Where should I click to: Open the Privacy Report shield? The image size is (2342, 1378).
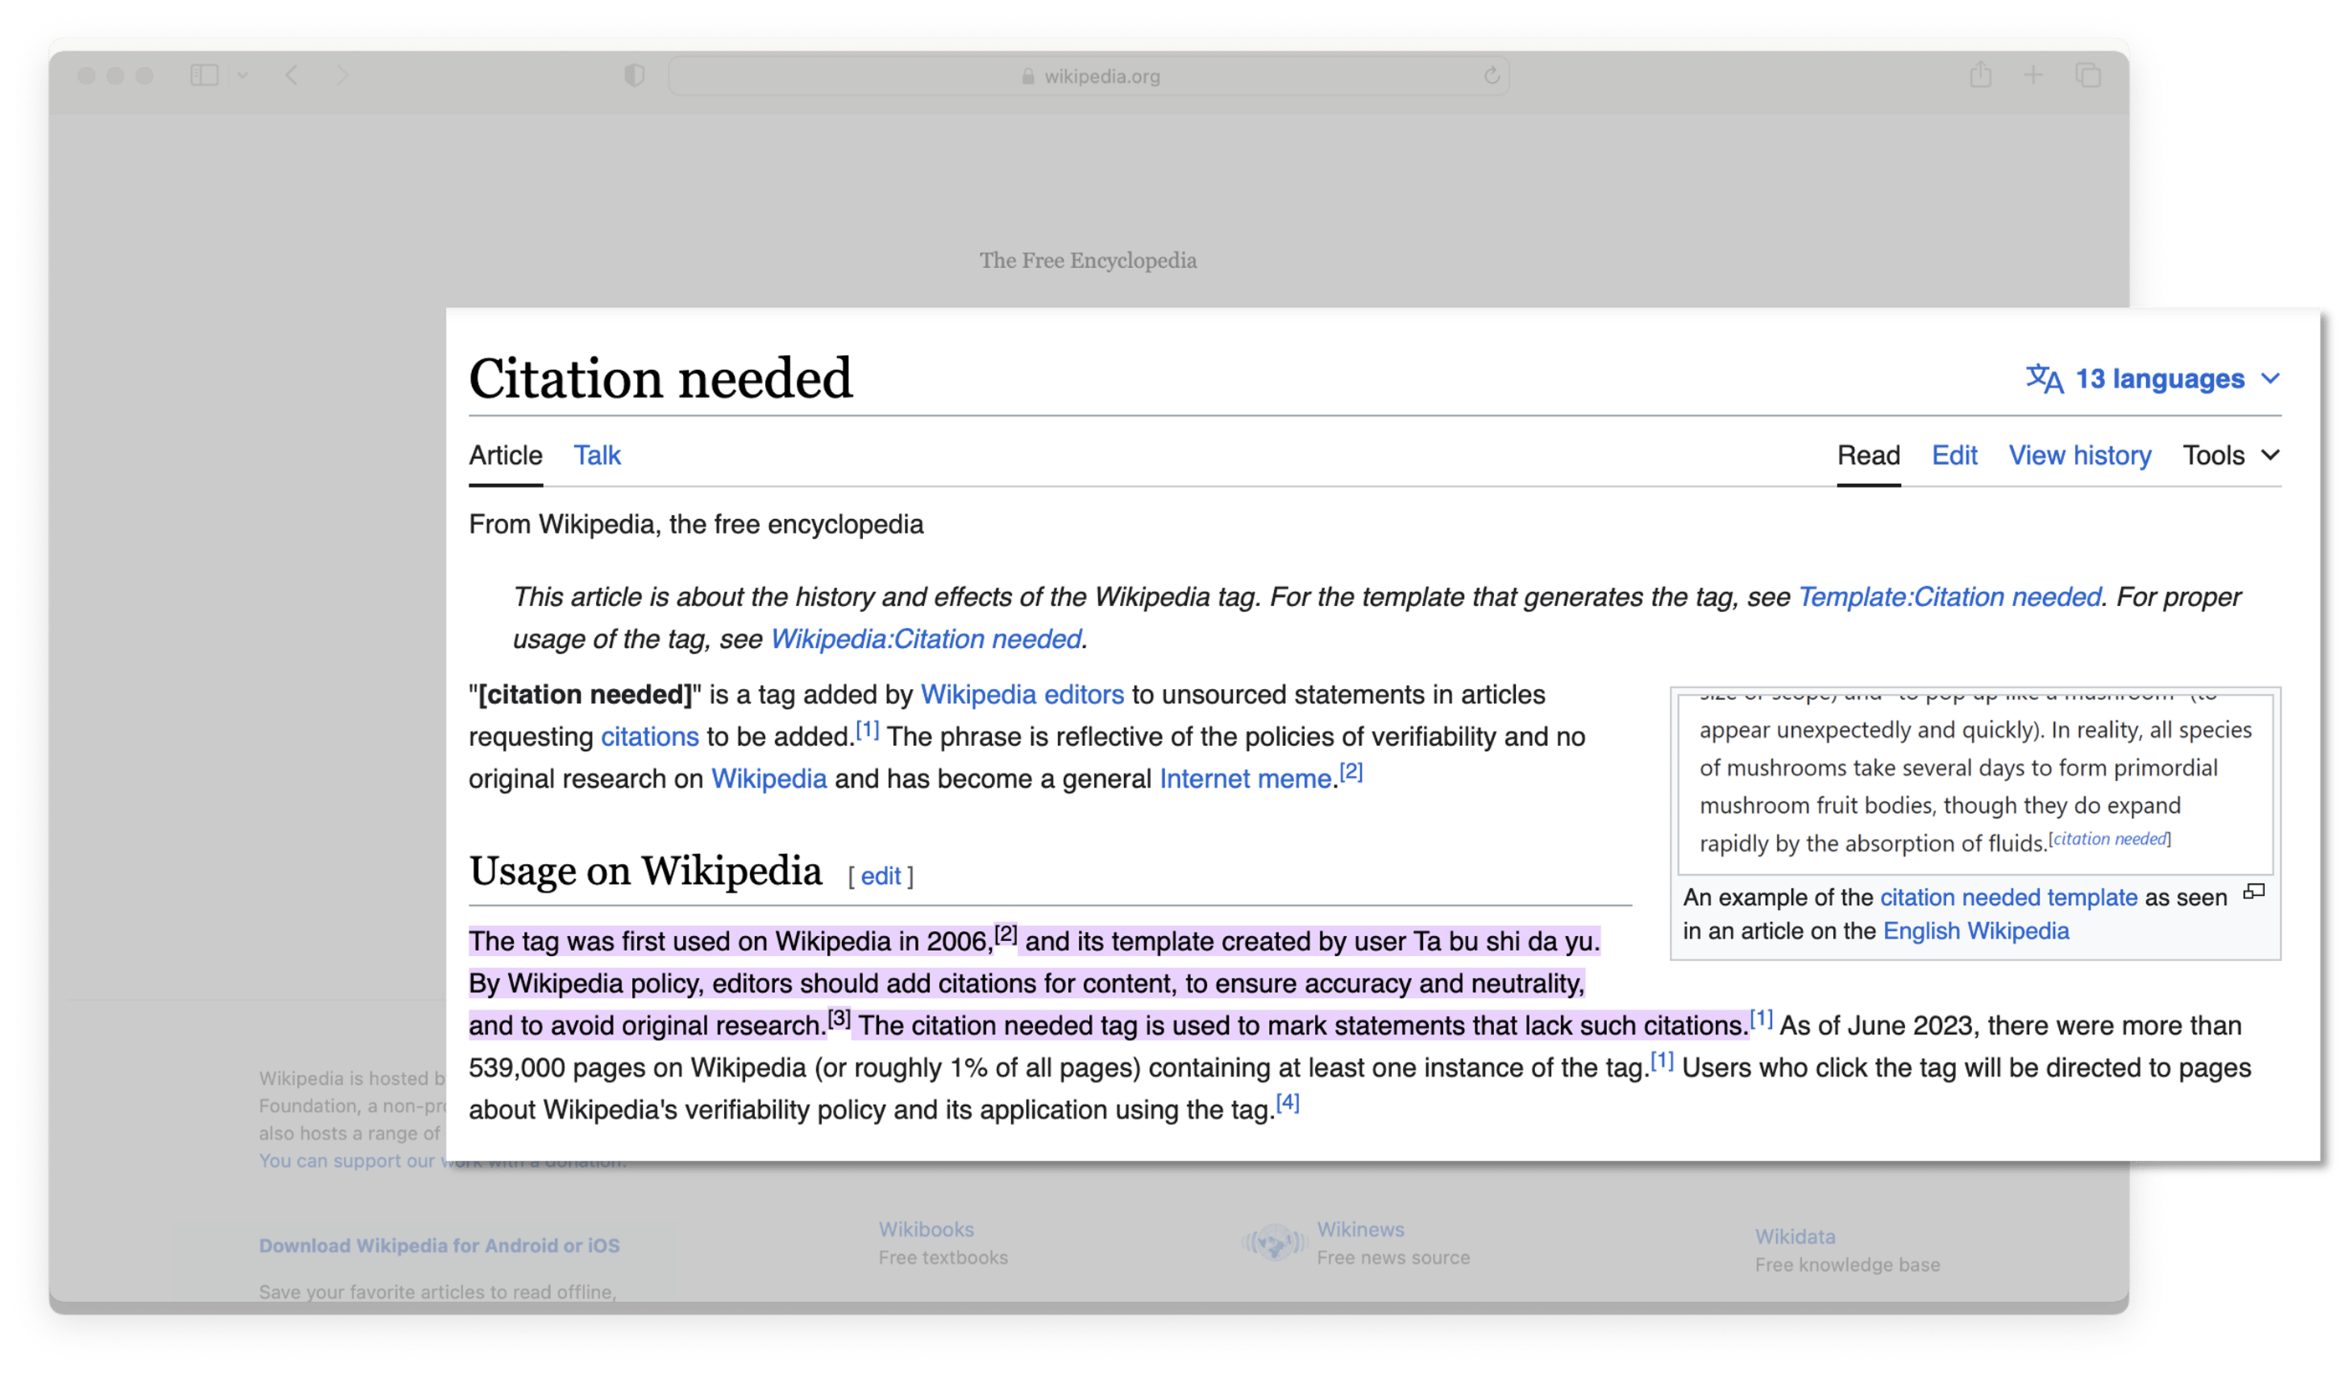coord(634,75)
